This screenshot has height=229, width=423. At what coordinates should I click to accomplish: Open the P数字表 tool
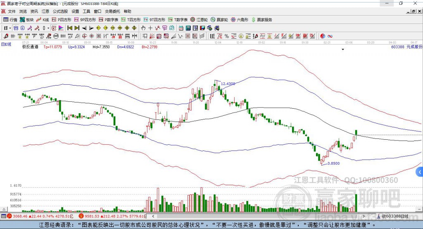[x=109, y=20]
